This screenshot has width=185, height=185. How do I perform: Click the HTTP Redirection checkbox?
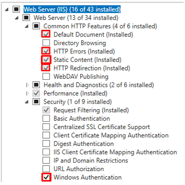pyautogui.click(x=46, y=68)
